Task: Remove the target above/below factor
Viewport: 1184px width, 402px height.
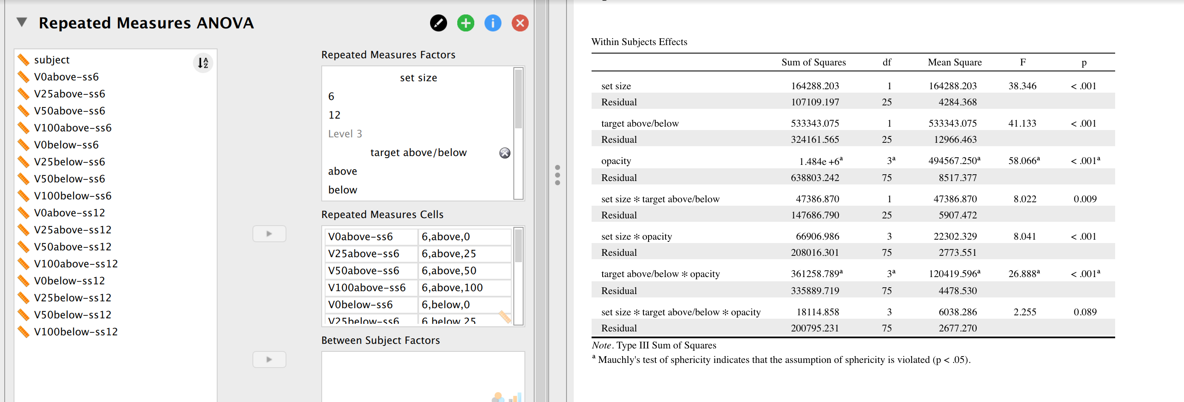Action: point(504,153)
